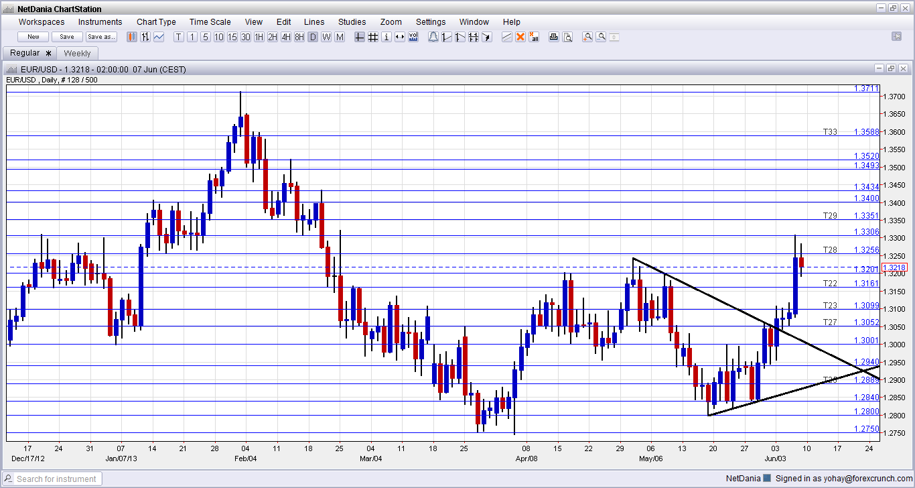Set time scale to 1H
915x488 pixels.
tap(259, 37)
